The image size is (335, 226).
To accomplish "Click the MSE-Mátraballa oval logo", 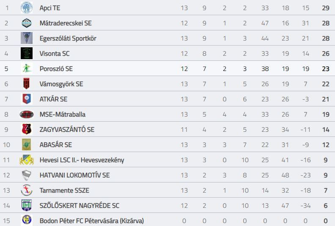I will [x=27, y=114].
